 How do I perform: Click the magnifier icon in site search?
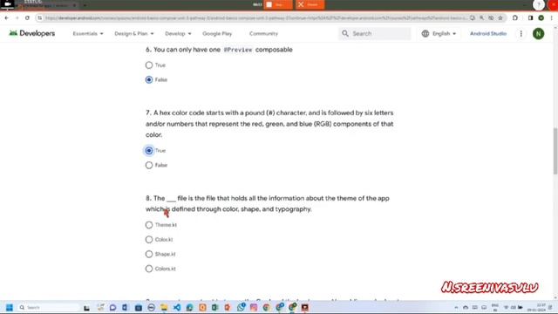(345, 33)
